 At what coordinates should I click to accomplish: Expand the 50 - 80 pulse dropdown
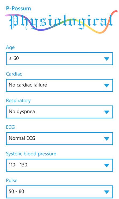[59, 192]
